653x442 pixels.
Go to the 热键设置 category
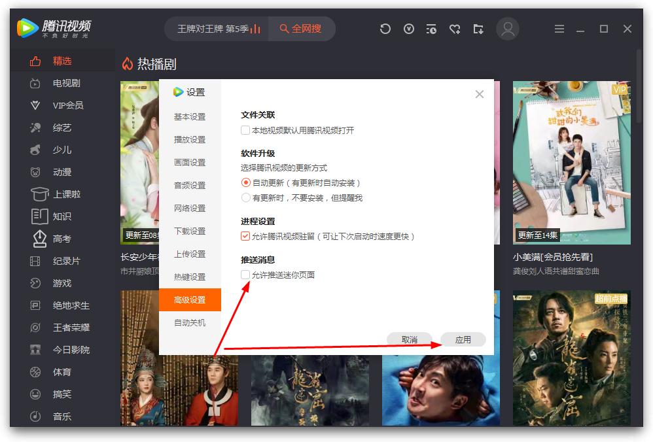(190, 277)
